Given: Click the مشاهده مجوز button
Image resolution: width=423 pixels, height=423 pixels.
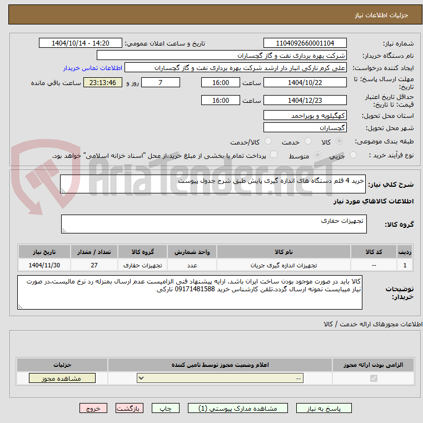Looking at the screenshot, I should click(x=62, y=378).
